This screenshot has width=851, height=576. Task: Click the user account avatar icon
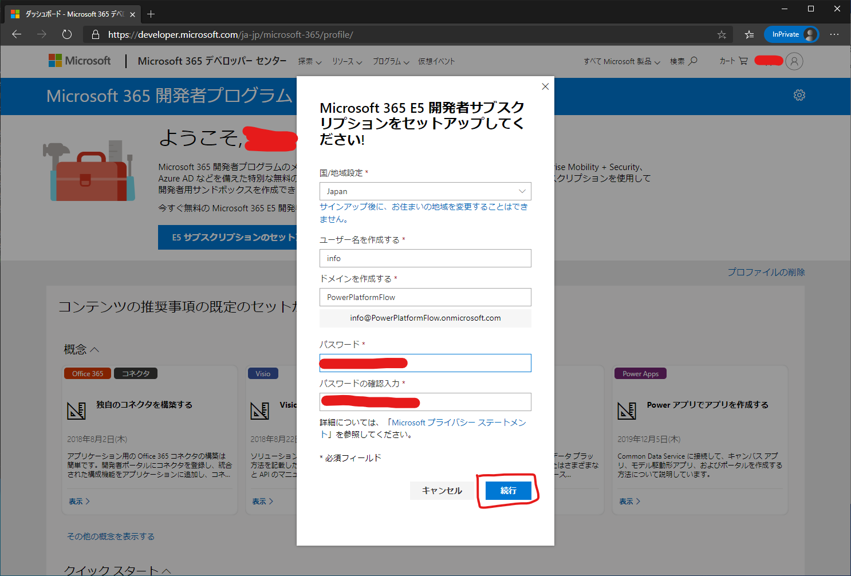794,61
